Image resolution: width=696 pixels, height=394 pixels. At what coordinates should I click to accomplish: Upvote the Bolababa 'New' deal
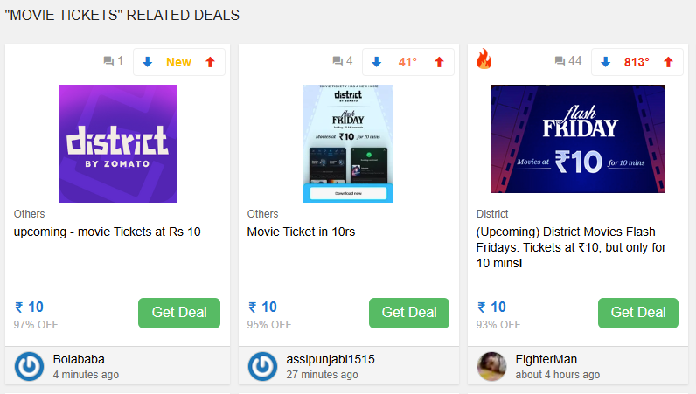pos(209,62)
